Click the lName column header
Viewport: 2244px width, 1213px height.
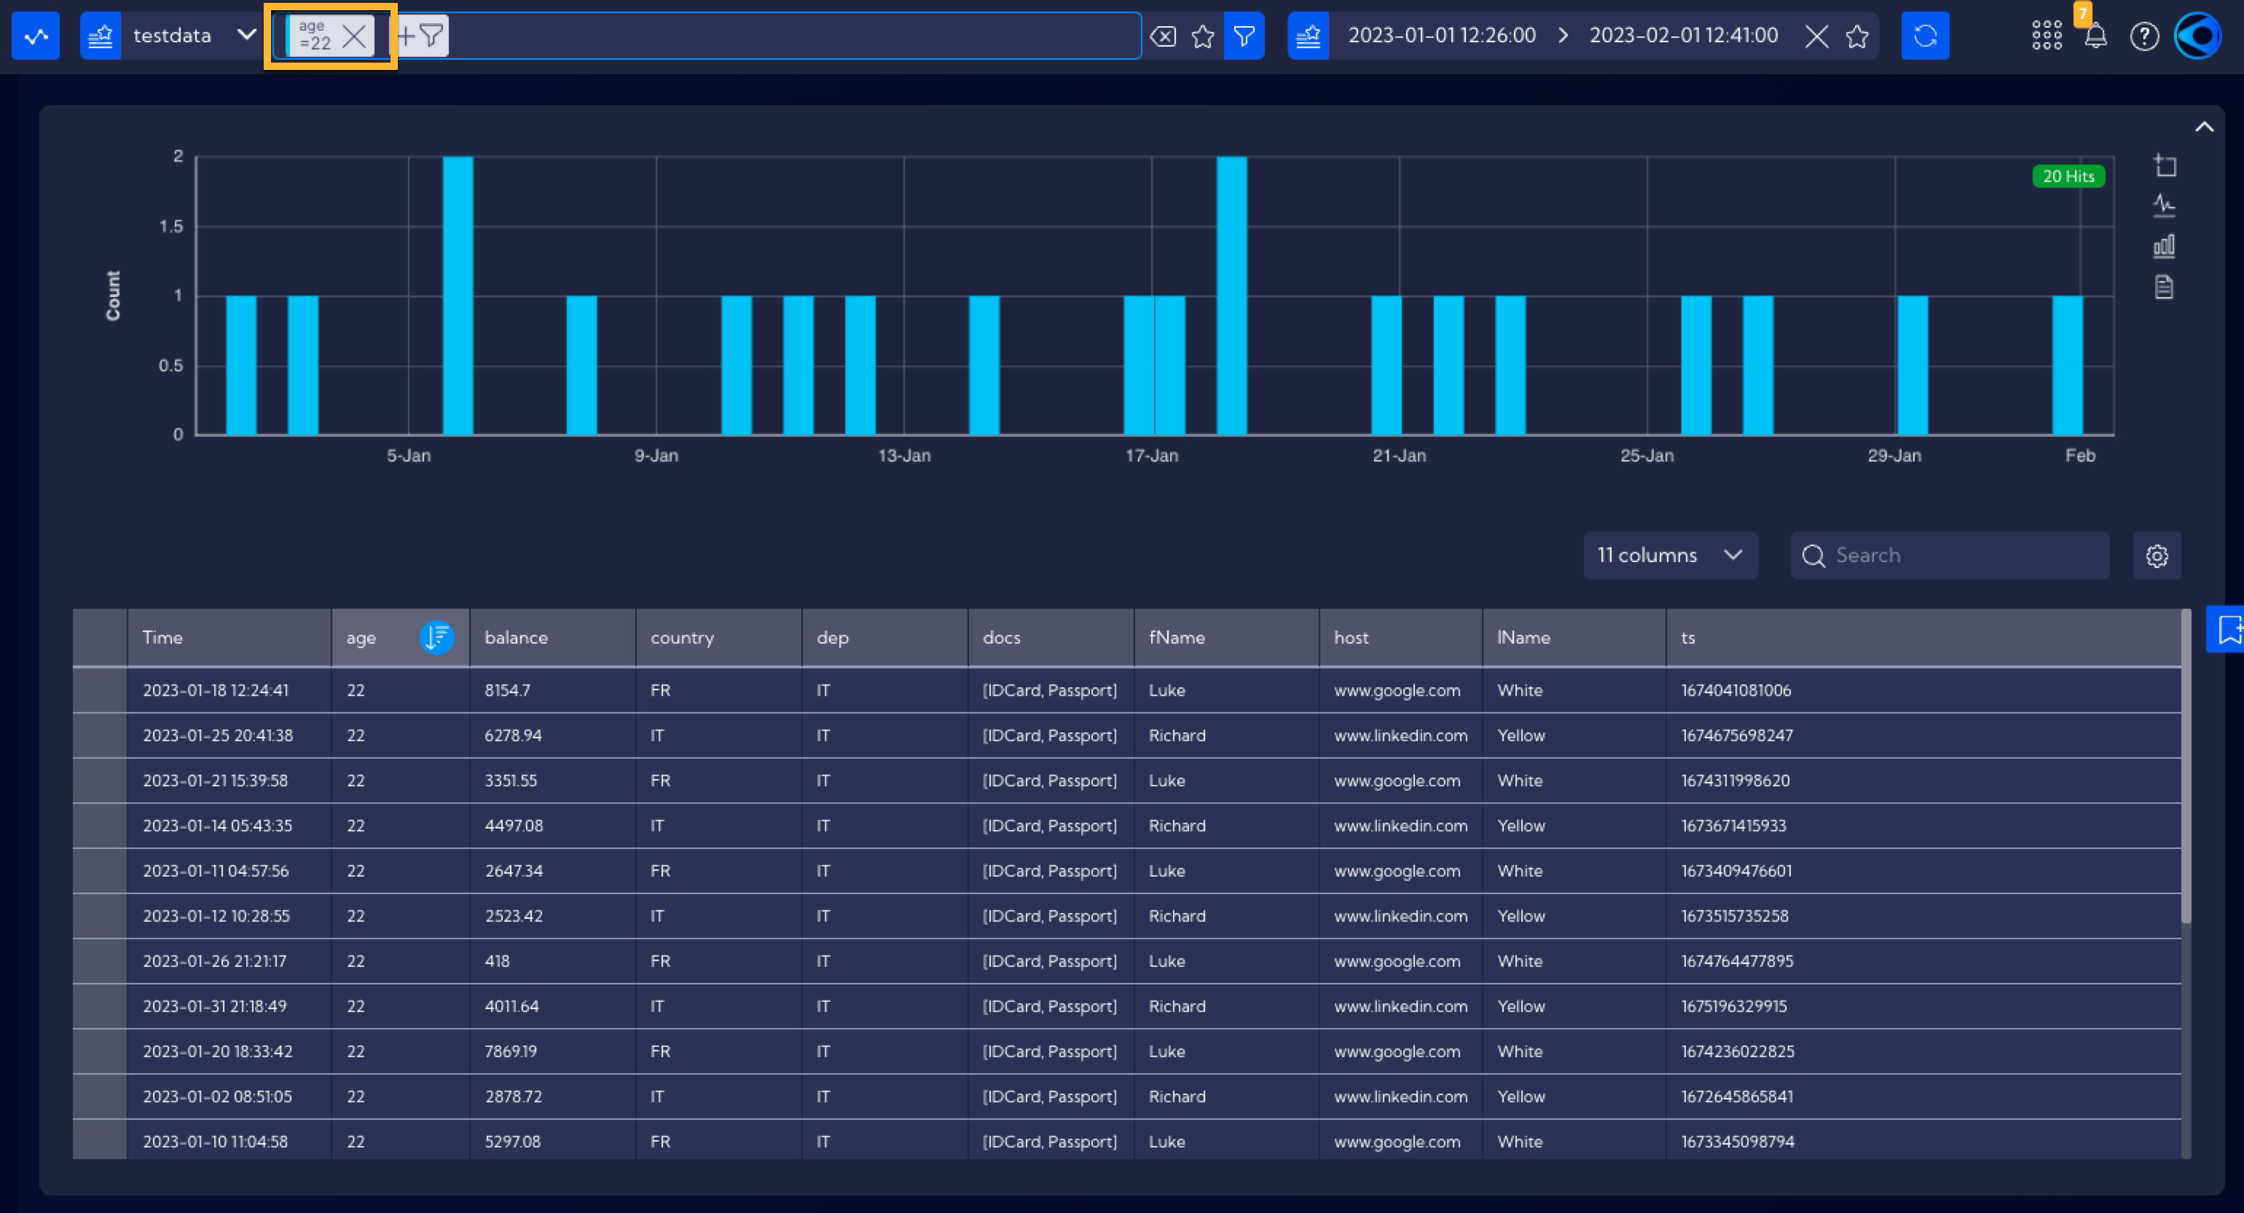coord(1574,637)
